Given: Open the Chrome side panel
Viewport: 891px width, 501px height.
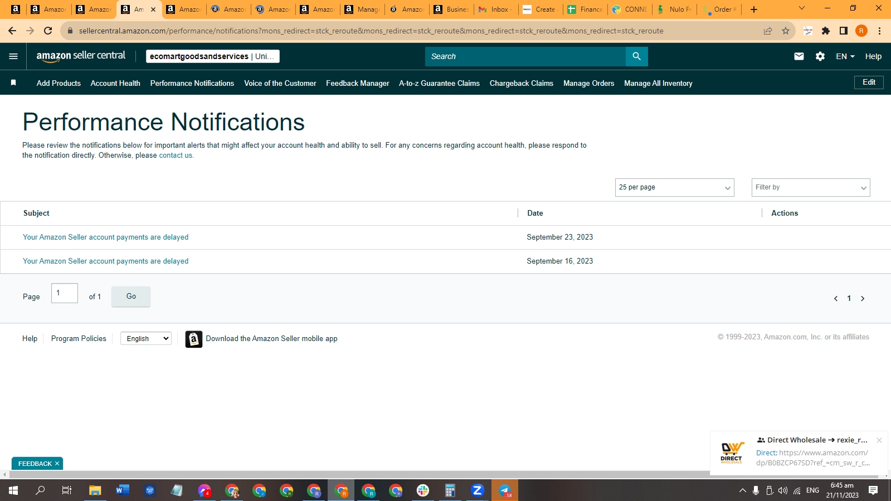Looking at the screenshot, I should [844, 31].
